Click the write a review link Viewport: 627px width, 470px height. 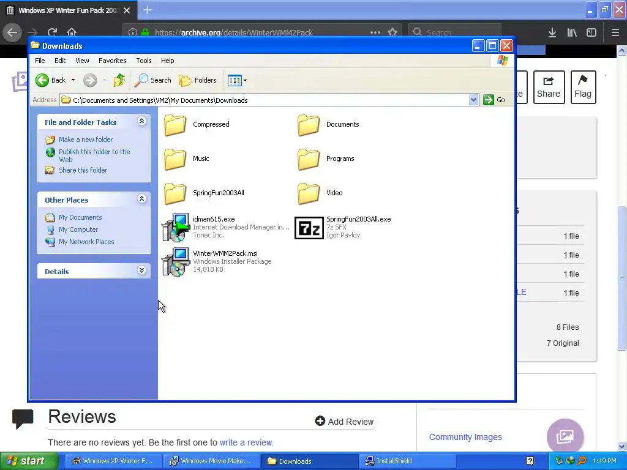246,443
